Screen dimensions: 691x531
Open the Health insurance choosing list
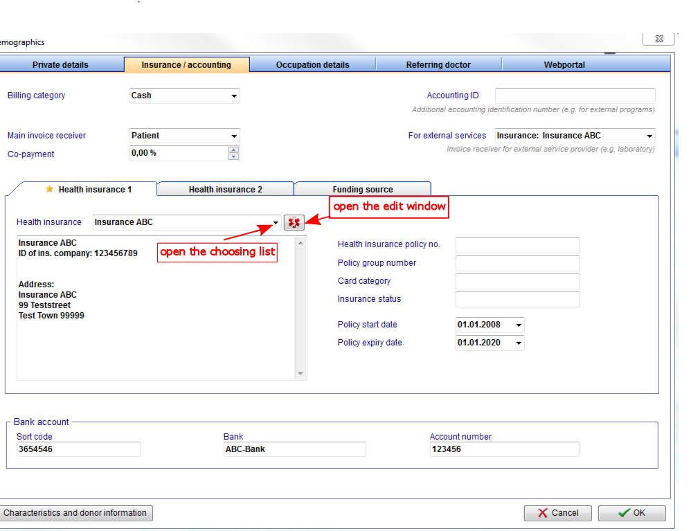tap(276, 222)
